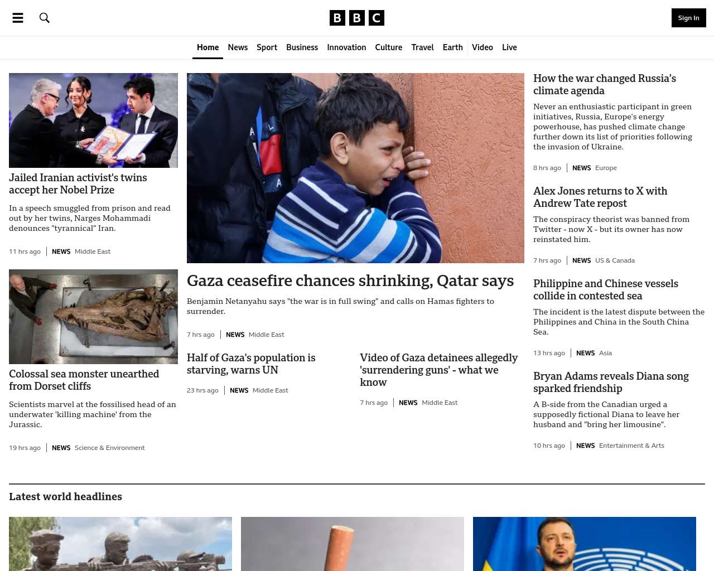
Task: Open the sea monster fossil image
Action: coord(93,317)
